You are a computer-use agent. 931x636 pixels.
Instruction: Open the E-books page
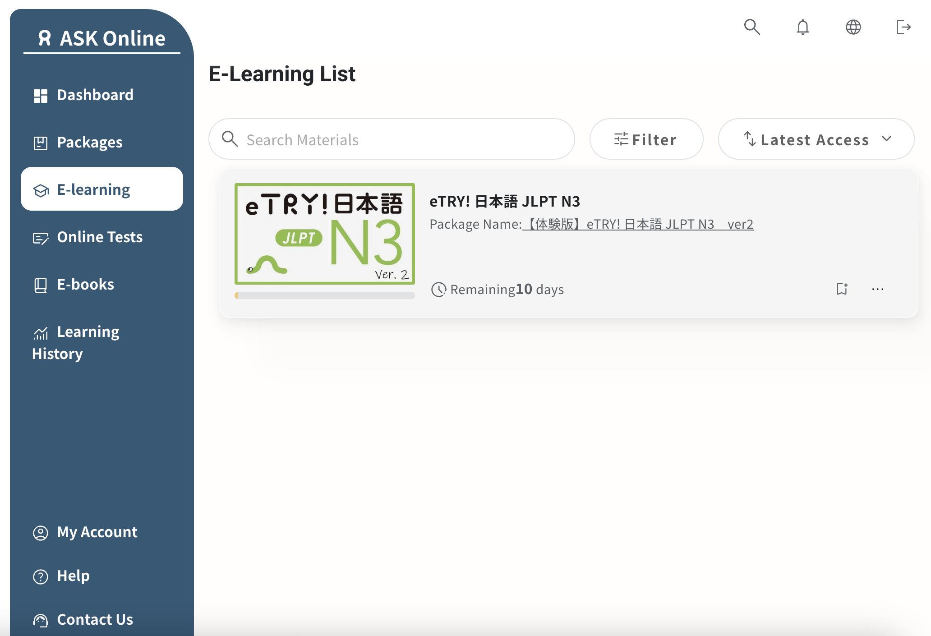[85, 285]
